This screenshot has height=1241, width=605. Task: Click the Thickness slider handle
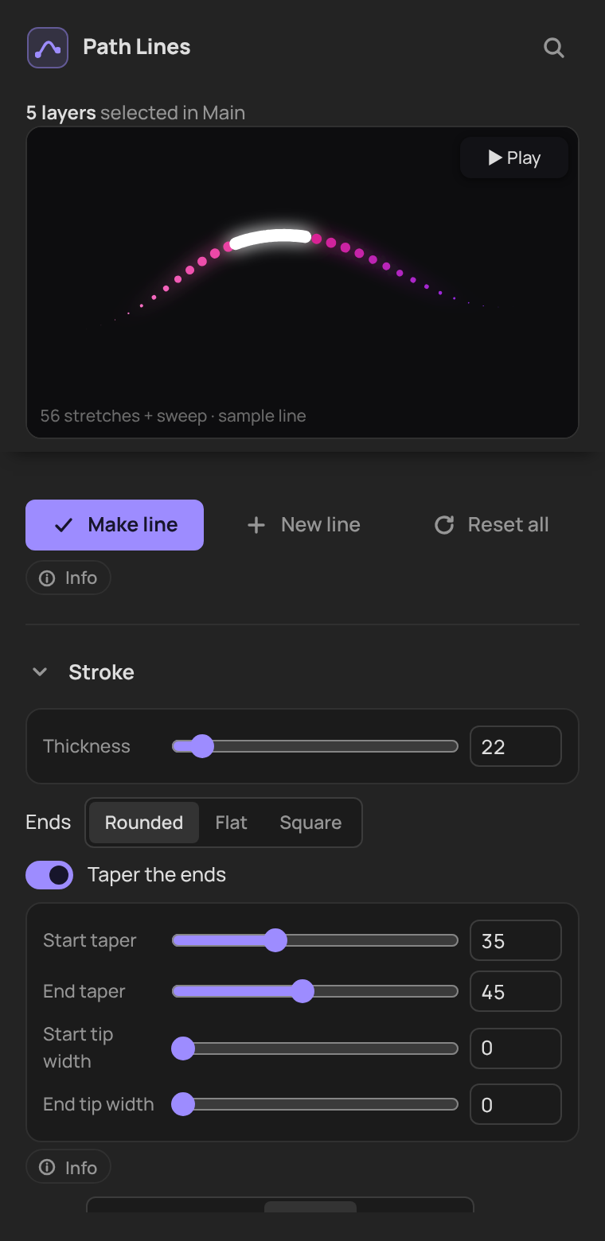(x=202, y=746)
